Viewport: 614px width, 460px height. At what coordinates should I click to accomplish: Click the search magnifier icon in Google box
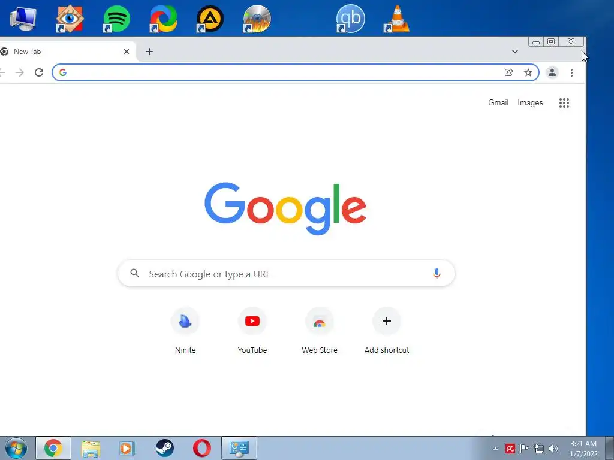[135, 273]
